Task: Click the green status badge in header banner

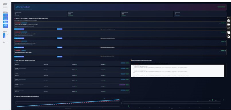Action: [221, 7]
